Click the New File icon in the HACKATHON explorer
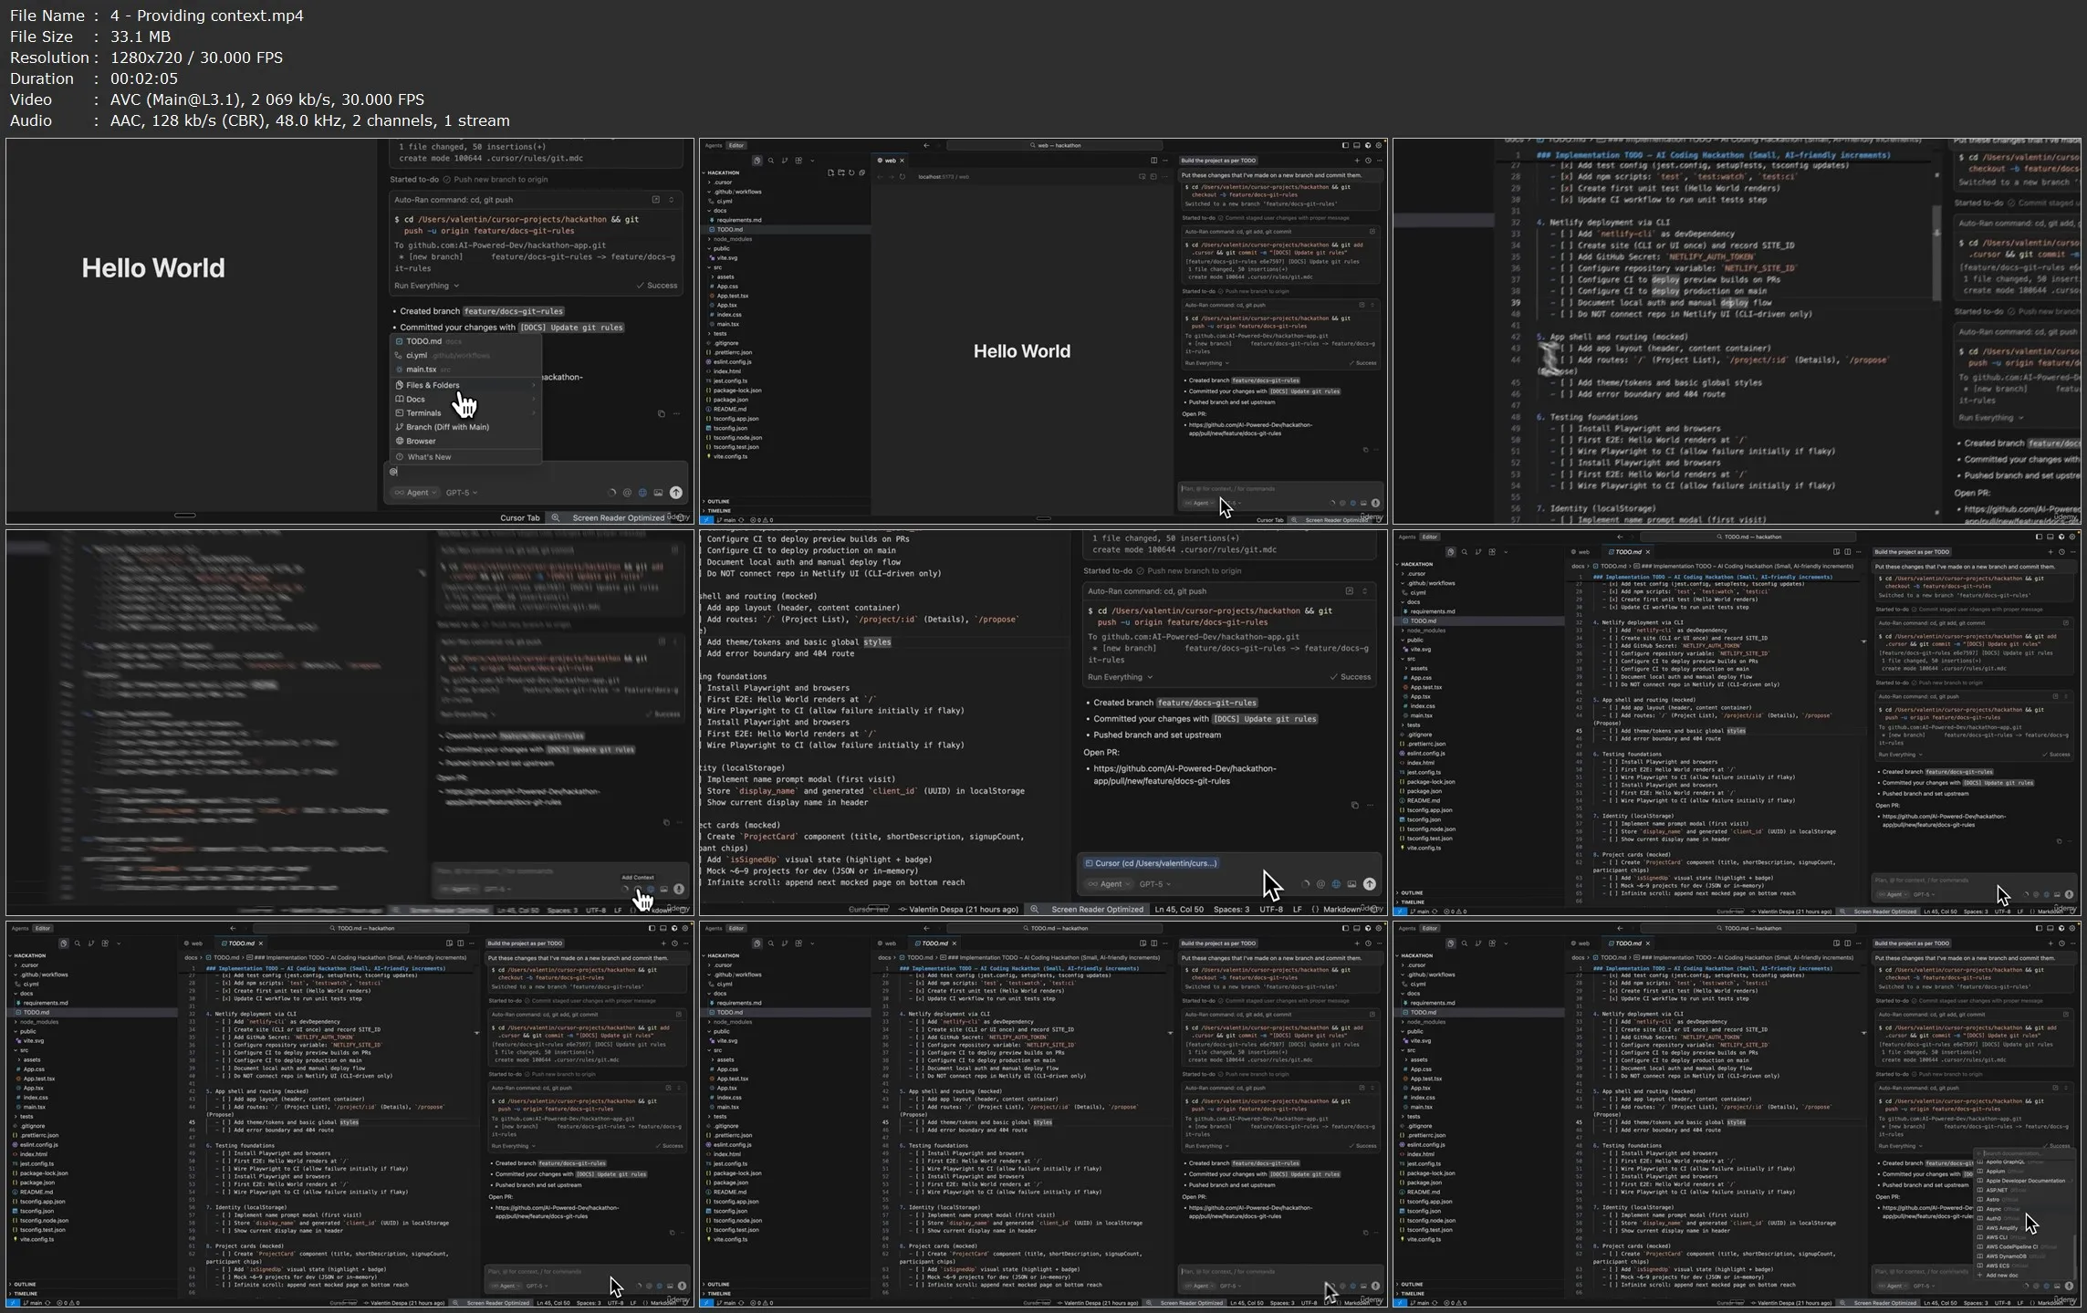 830,172
